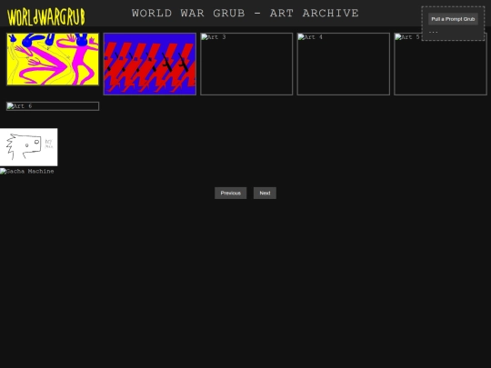This screenshot has width=491, height=368.
Task: Select the Art 6 placeholder image
Action: [x=53, y=106]
